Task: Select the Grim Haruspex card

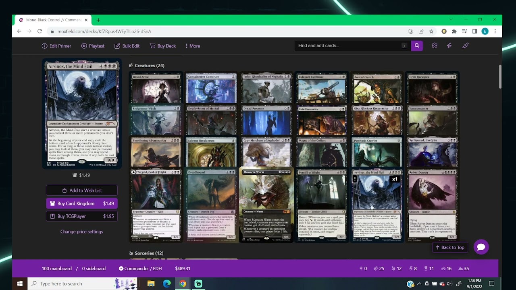Action: [432, 89]
